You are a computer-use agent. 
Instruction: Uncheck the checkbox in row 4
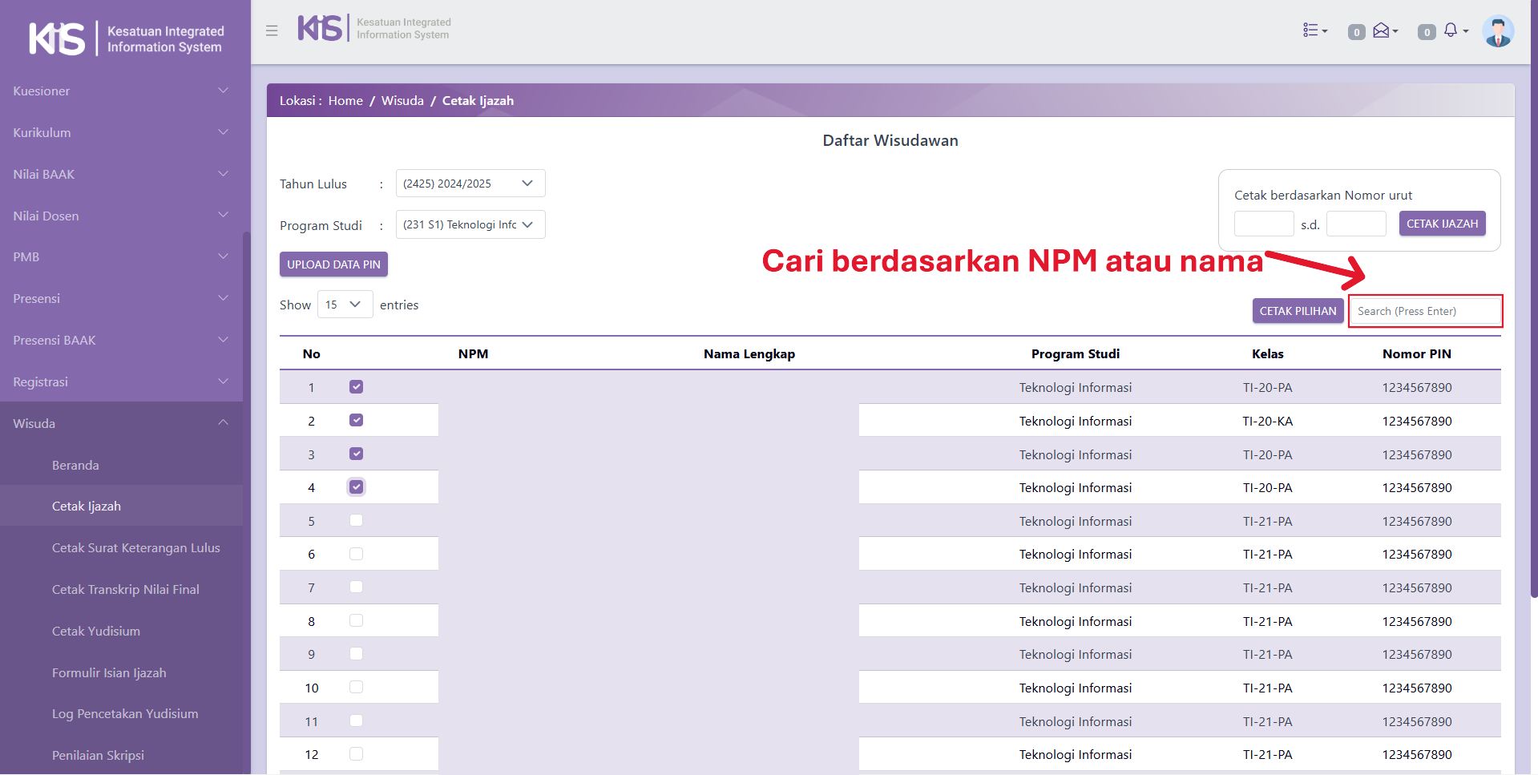[357, 487]
